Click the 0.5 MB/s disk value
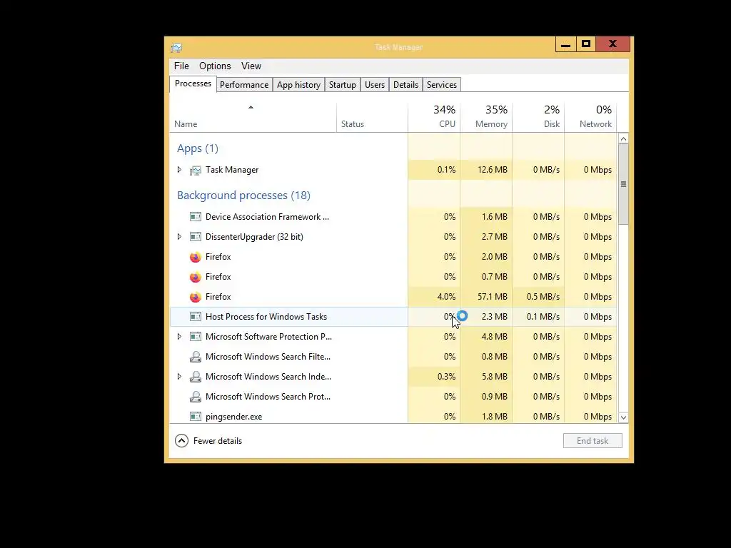Viewport: 731px width, 548px height. click(x=543, y=297)
